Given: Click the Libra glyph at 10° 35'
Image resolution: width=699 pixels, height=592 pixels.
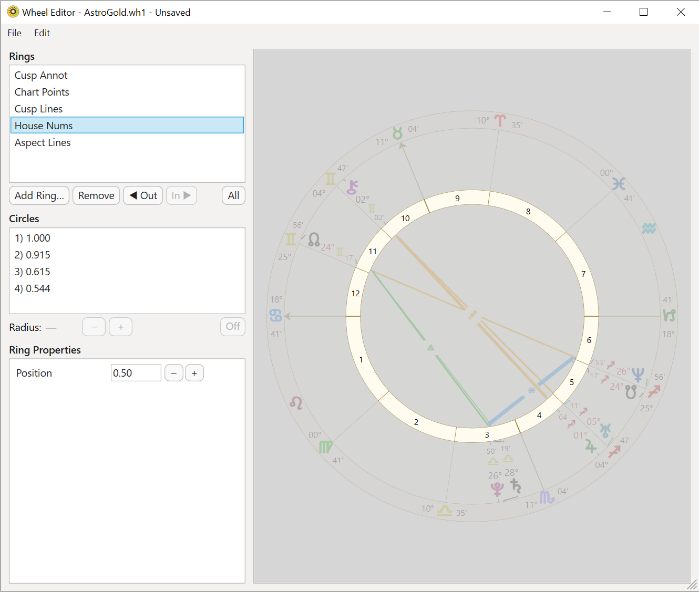Looking at the screenshot, I should (445, 510).
